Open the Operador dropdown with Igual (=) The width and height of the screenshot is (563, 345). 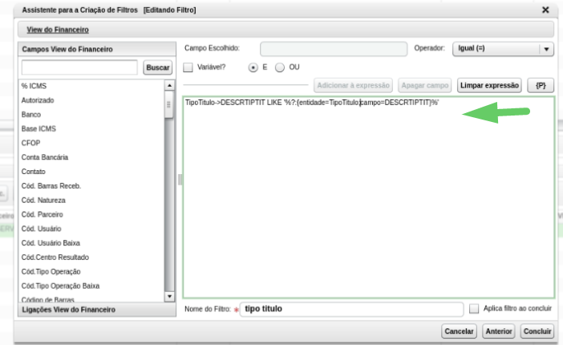[503, 48]
